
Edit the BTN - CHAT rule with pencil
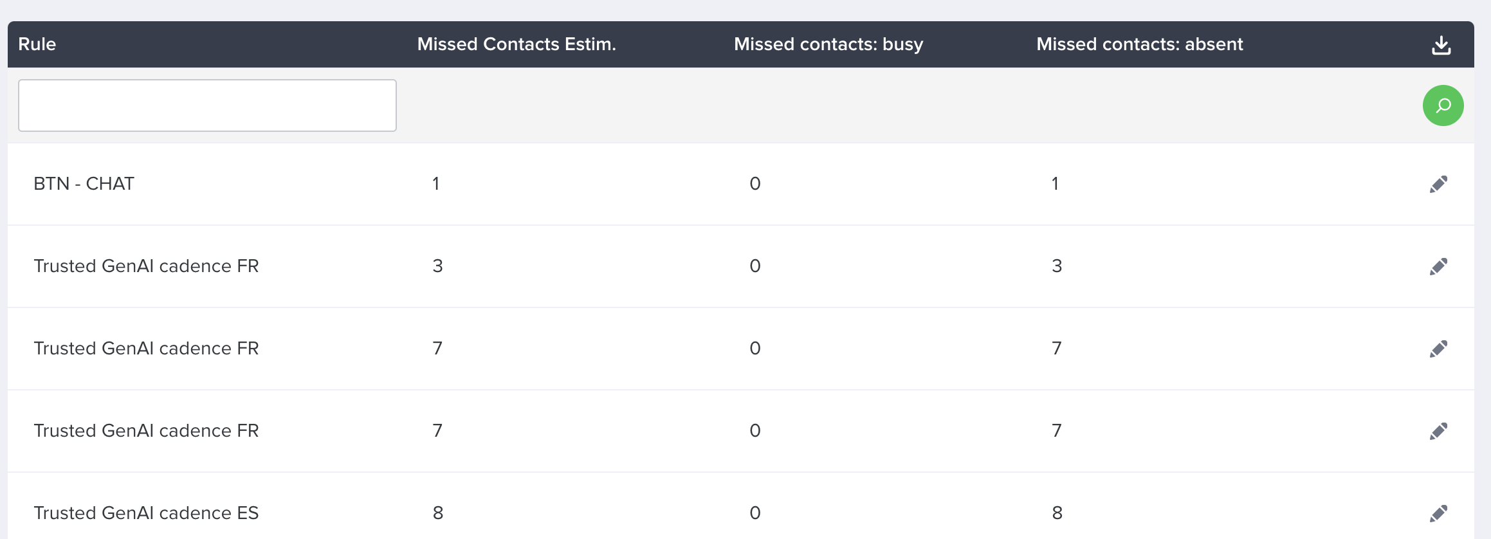(x=1439, y=185)
